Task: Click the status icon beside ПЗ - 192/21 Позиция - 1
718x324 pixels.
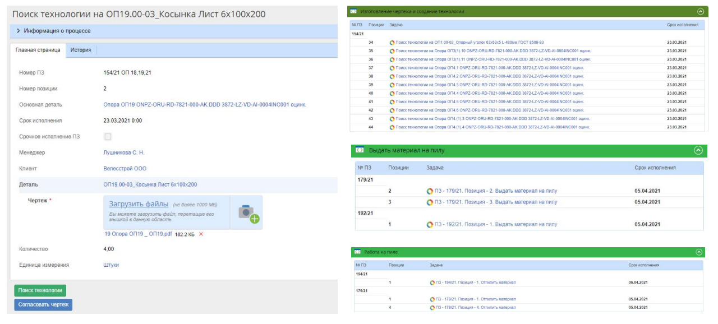Action: (430, 225)
